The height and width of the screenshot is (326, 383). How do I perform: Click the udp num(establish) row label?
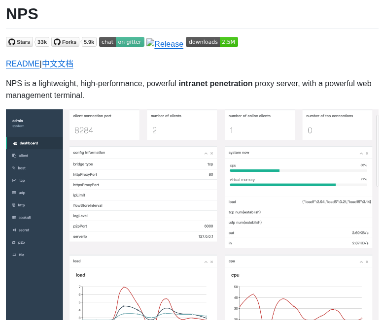click(x=245, y=223)
